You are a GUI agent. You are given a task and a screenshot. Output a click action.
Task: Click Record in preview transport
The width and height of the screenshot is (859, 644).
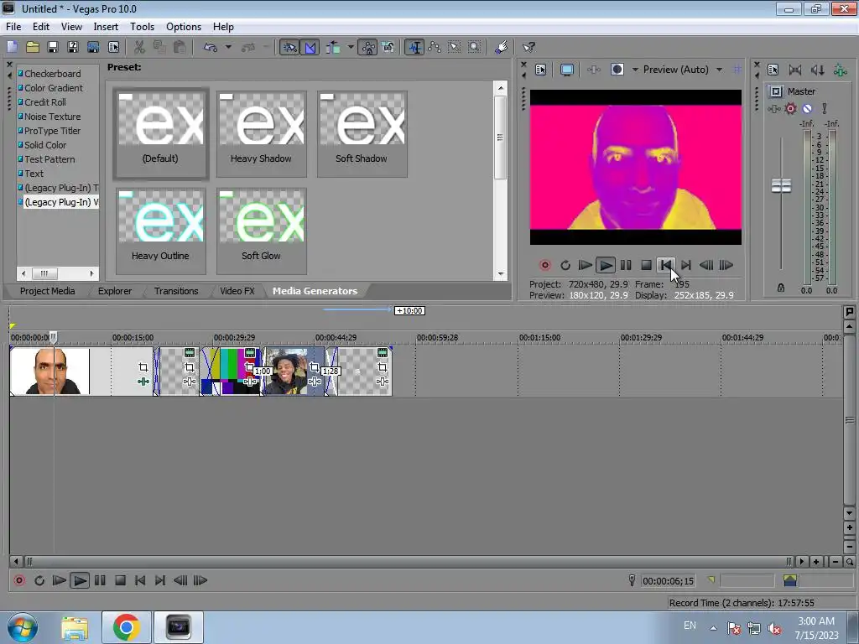544,265
